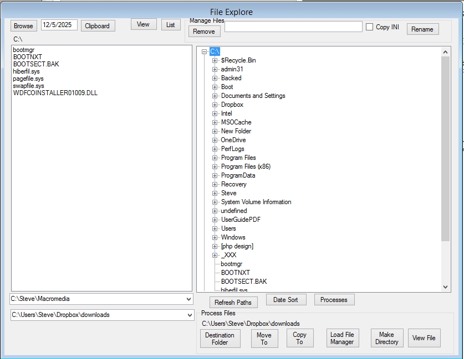
Task: Select hiberfil.sys in the file list
Action: 27,71
